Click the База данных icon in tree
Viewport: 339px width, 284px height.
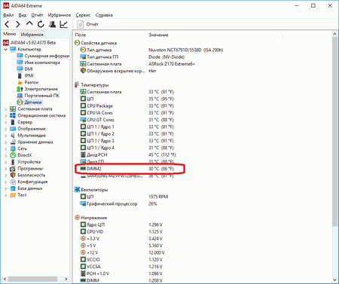click(x=13, y=188)
